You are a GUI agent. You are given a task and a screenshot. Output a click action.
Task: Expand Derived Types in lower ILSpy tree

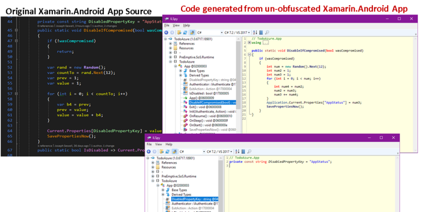(x=163, y=195)
